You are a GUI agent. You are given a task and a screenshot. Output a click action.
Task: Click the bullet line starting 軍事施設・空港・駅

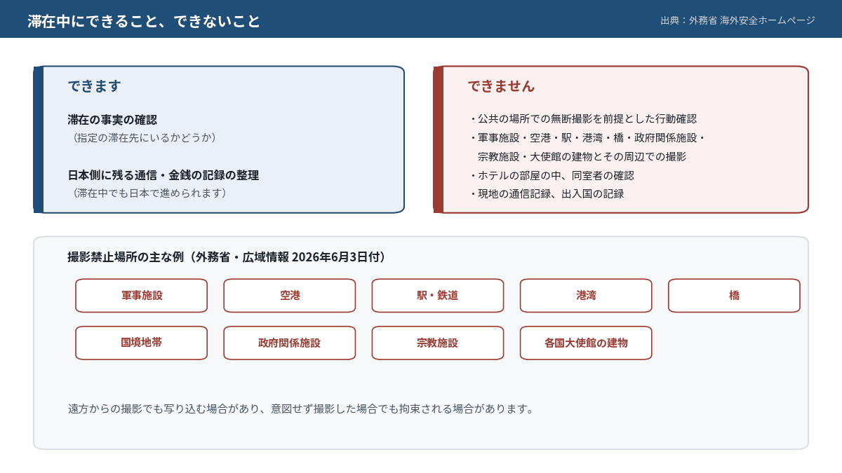(x=587, y=137)
